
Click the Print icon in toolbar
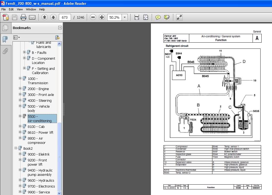click(23, 18)
